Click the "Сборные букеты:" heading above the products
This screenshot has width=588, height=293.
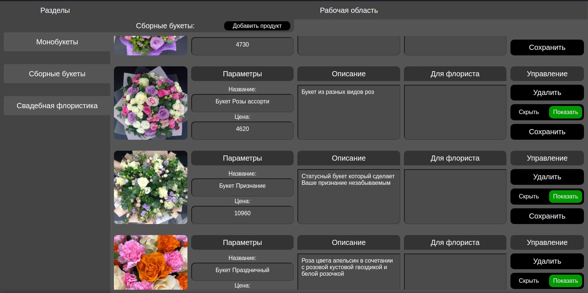tap(165, 26)
